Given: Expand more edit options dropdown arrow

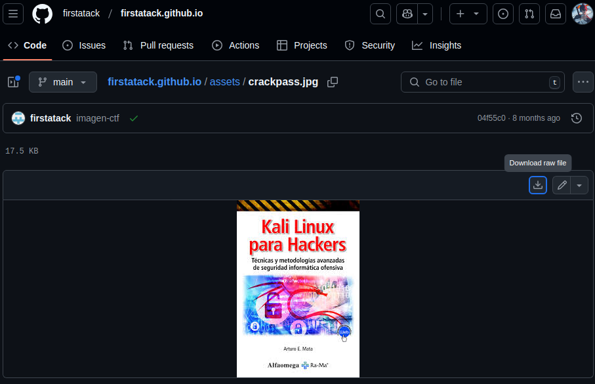Looking at the screenshot, I should (579, 185).
